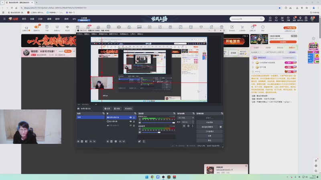
Task: Open virtual camera settings gear
Action: (x=220, y=127)
